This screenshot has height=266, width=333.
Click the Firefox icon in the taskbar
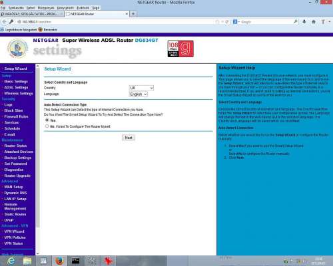coord(59,261)
